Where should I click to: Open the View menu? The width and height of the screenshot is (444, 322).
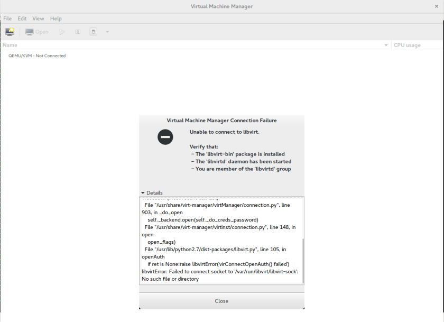click(x=38, y=19)
